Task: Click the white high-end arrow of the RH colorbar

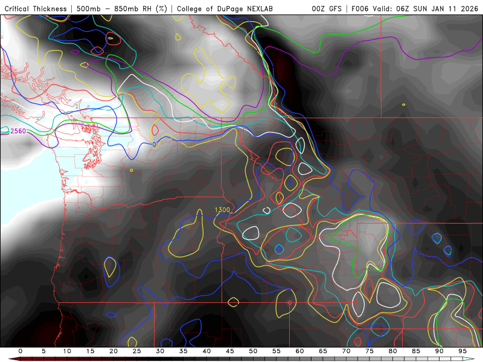Action: point(469,359)
